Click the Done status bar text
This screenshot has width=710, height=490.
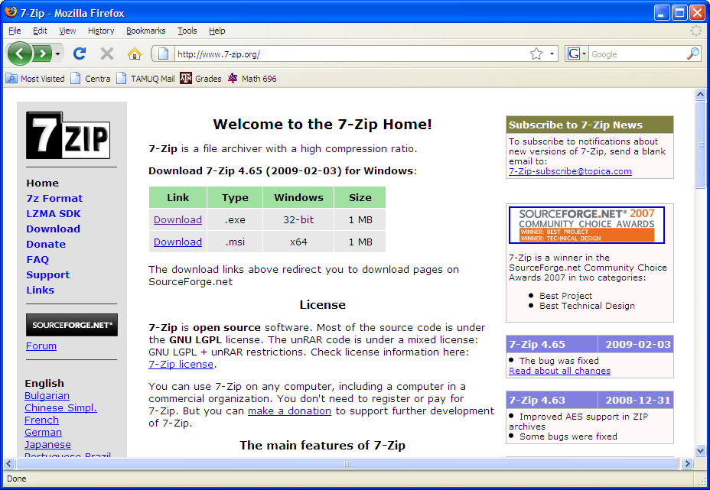coord(17,479)
